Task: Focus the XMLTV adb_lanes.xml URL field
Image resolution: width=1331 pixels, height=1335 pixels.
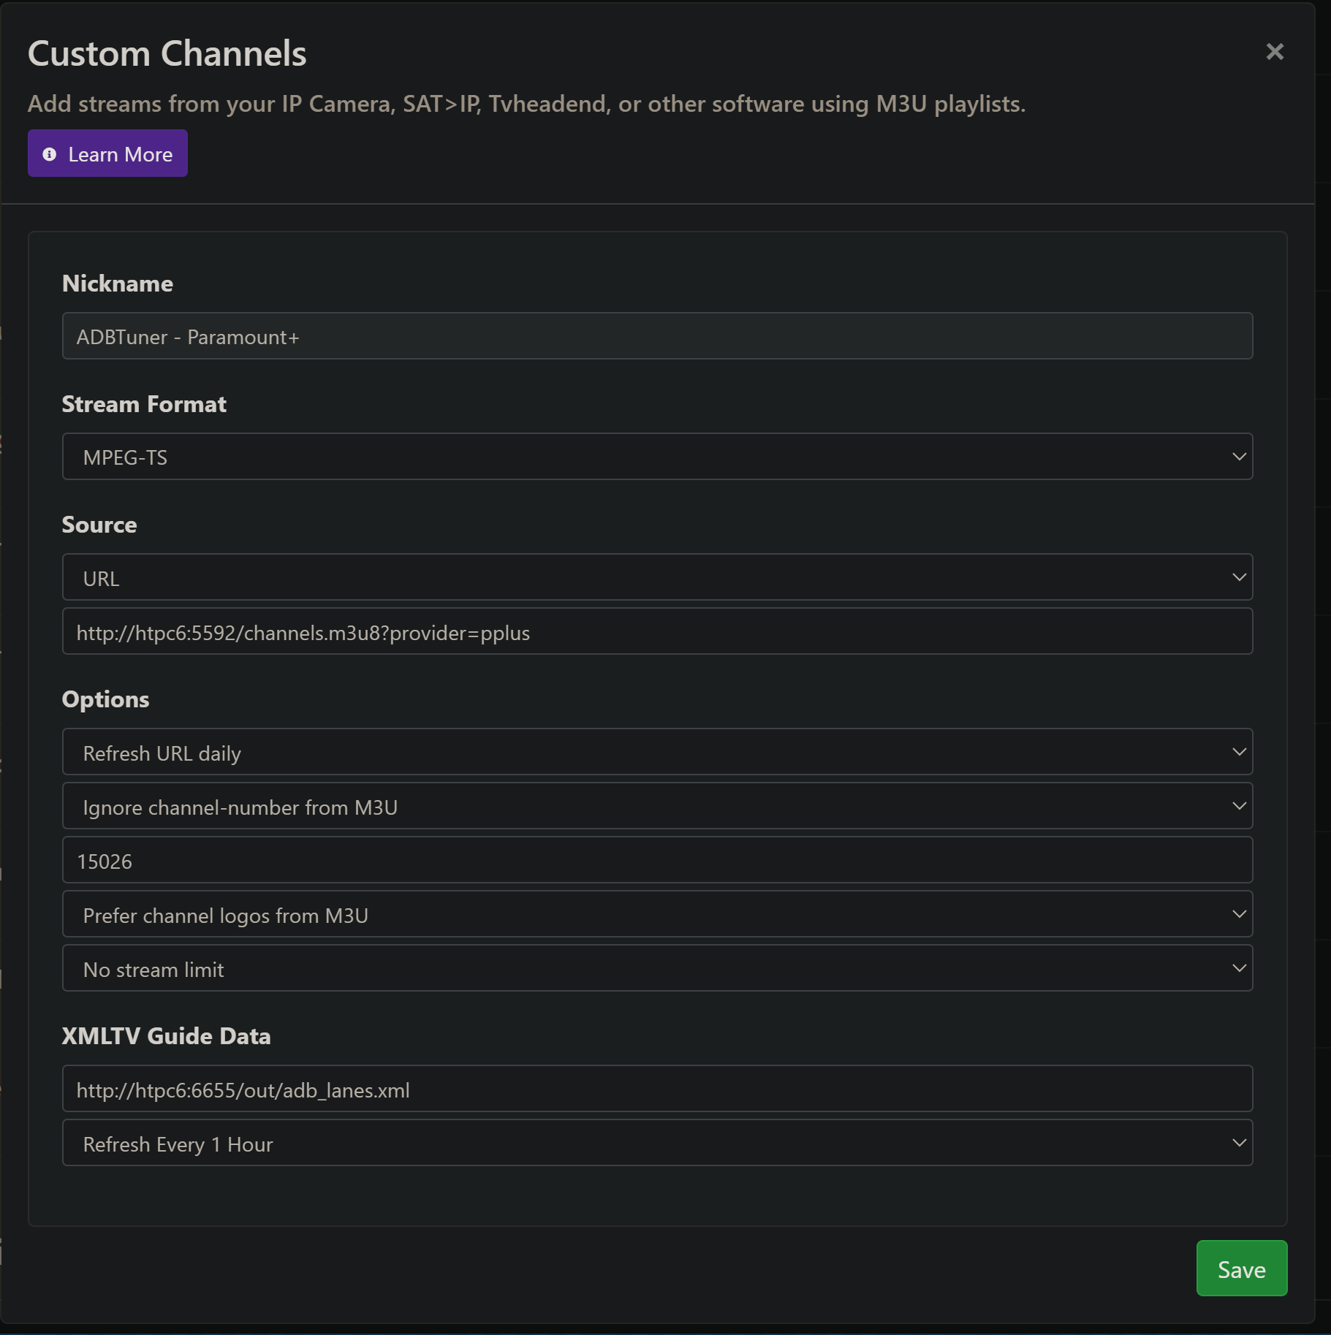Action: 656,1089
